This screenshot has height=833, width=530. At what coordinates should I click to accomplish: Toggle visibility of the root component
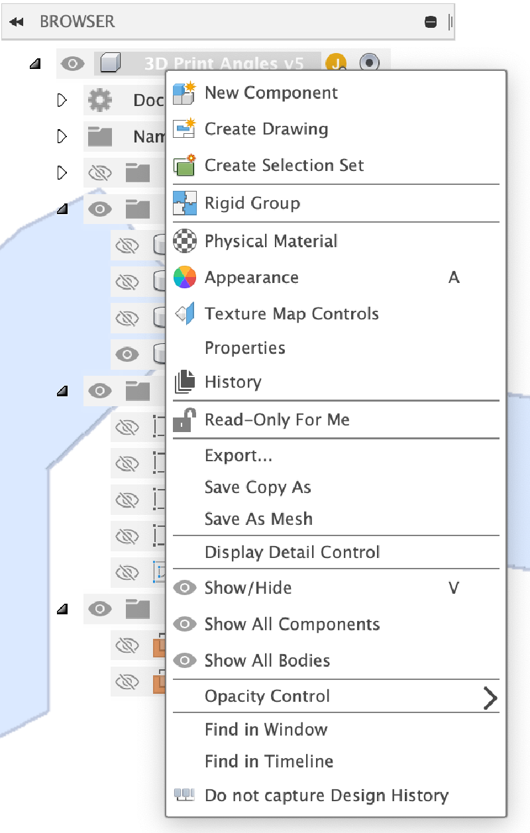[x=73, y=64]
